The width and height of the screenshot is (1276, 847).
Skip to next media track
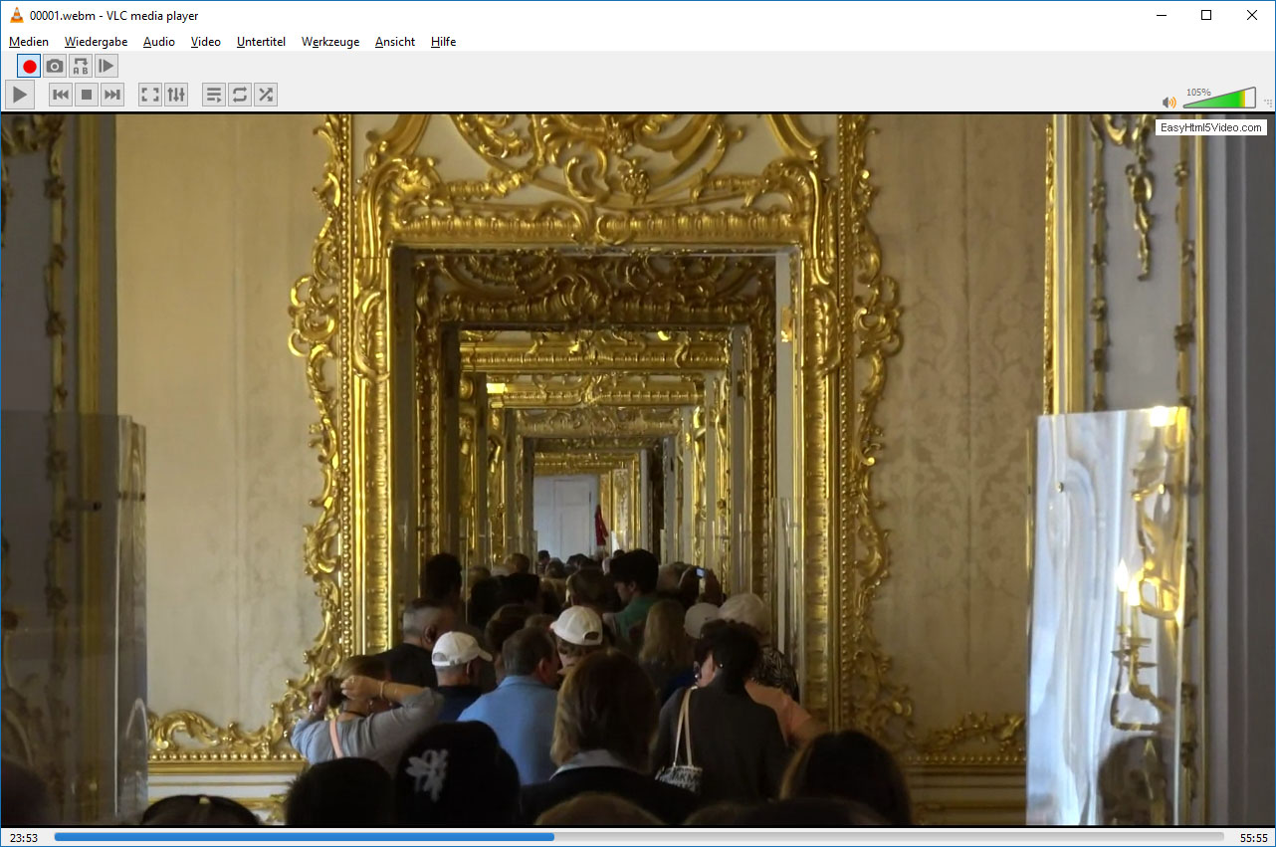click(112, 95)
